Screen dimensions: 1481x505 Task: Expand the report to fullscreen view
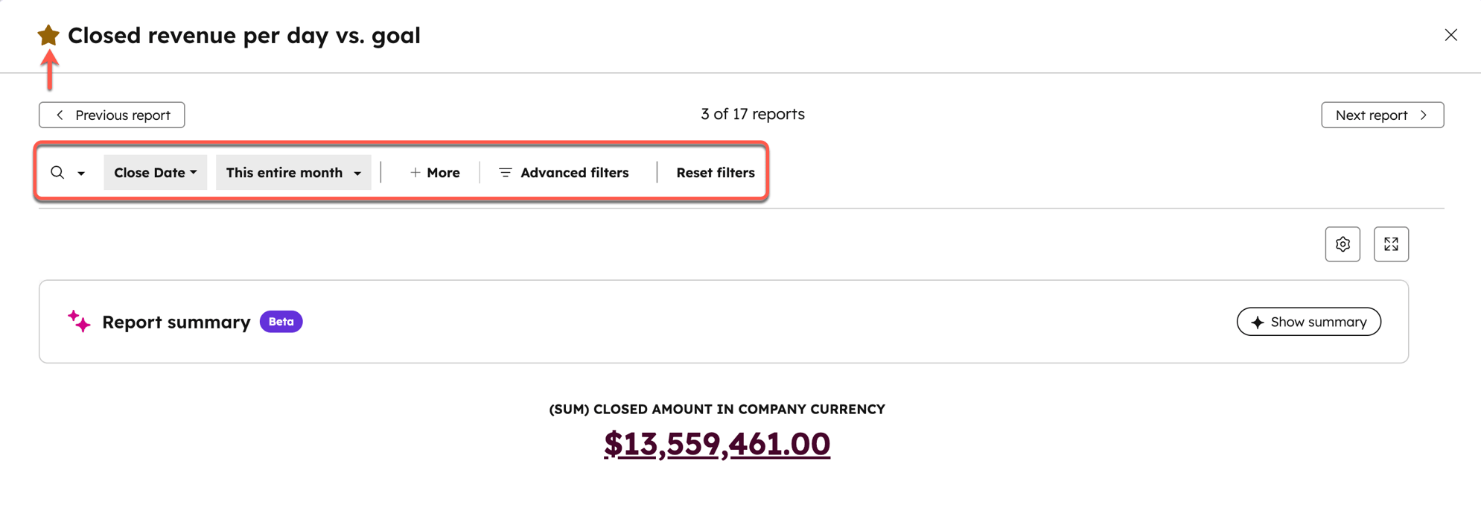(x=1391, y=244)
